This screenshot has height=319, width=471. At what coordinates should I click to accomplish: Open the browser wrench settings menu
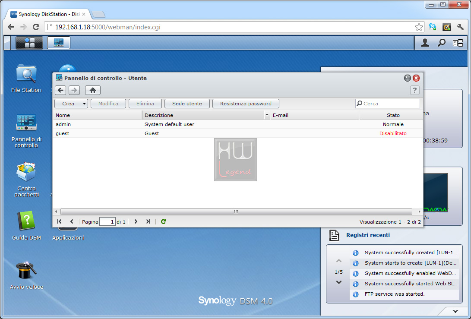[x=460, y=27]
